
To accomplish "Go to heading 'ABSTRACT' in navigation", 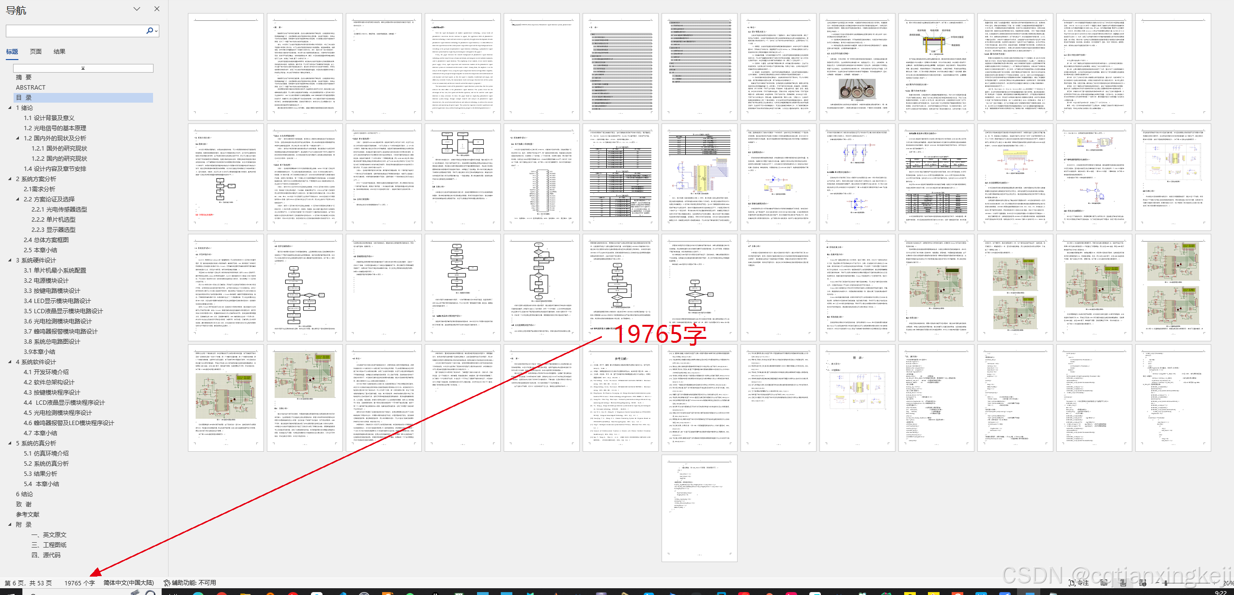I will coord(31,88).
